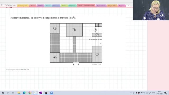Click the battery tray icon
169x95 pixels.
click(142, 93)
